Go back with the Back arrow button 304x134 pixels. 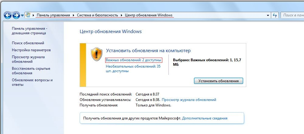point(8,15)
